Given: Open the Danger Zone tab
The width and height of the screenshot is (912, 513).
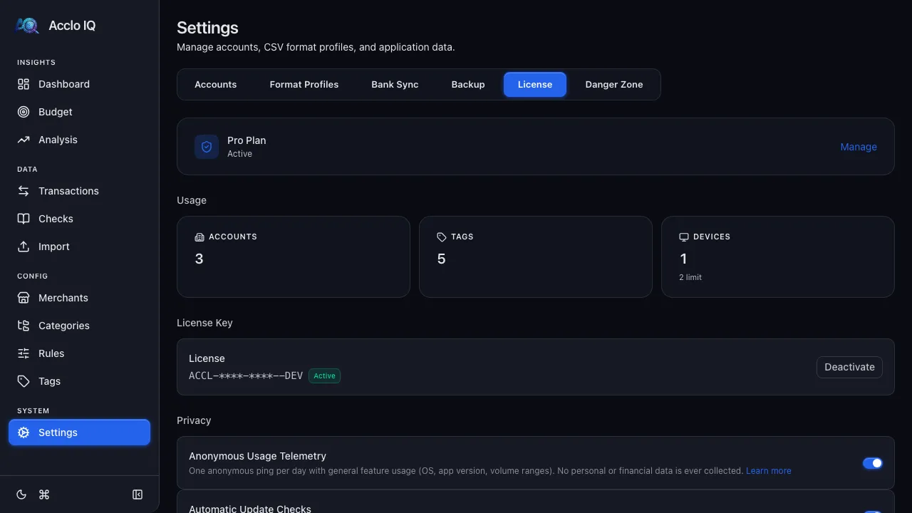Looking at the screenshot, I should 614,84.
